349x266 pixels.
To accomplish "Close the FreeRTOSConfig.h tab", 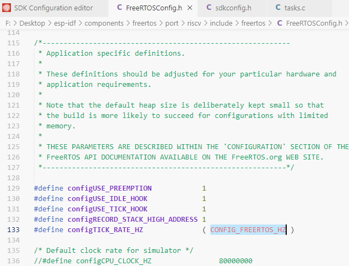I will point(190,8).
